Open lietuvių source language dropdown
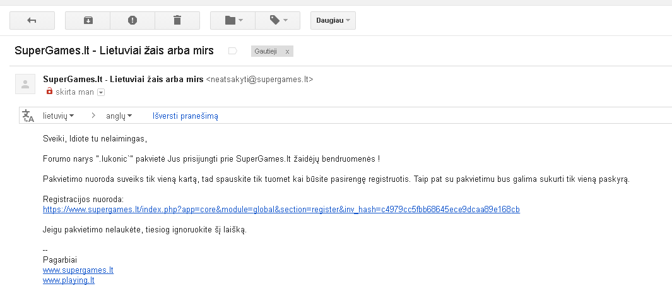 click(x=58, y=116)
